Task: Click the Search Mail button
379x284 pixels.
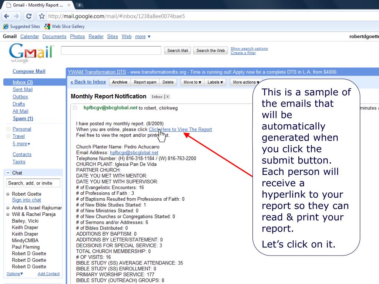Action: pyautogui.click(x=177, y=50)
